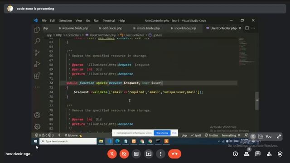
Task: Open Meet more options menu
Action: (160, 154)
